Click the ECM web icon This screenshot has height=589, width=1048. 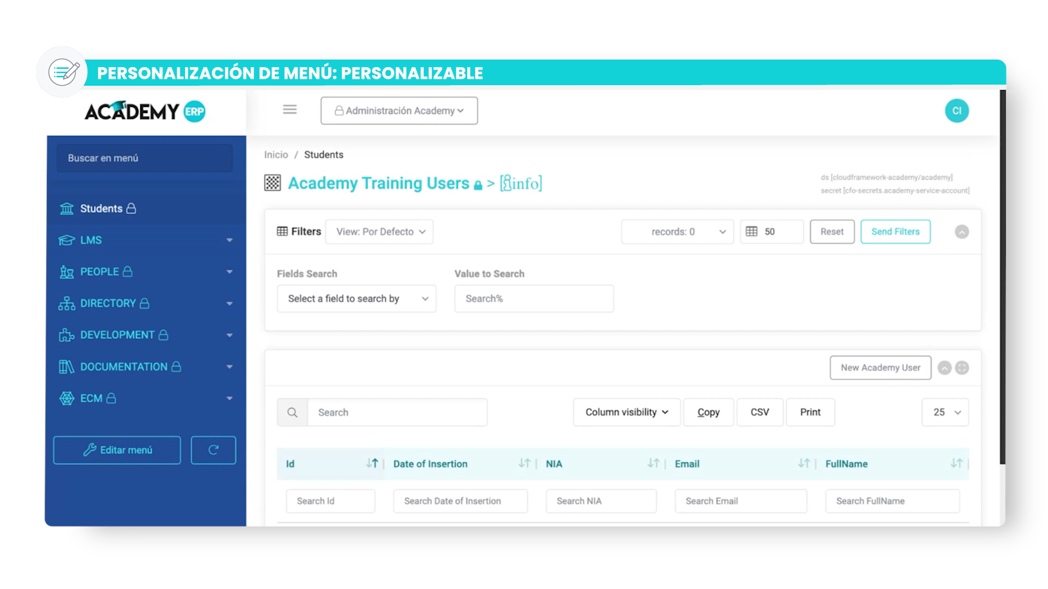click(x=67, y=399)
